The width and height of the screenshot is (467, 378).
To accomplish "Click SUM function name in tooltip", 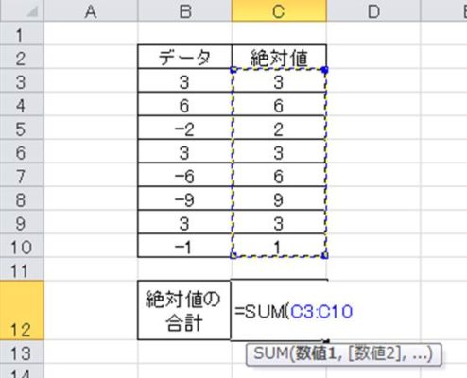I will 270,353.
